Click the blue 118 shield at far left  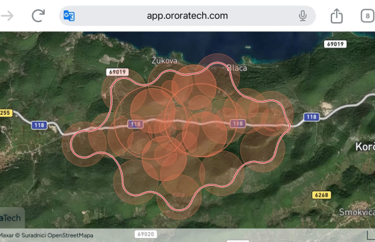pos(40,125)
